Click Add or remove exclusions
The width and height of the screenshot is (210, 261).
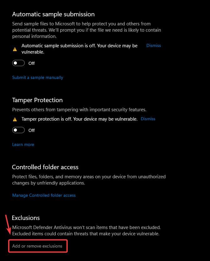(37, 246)
